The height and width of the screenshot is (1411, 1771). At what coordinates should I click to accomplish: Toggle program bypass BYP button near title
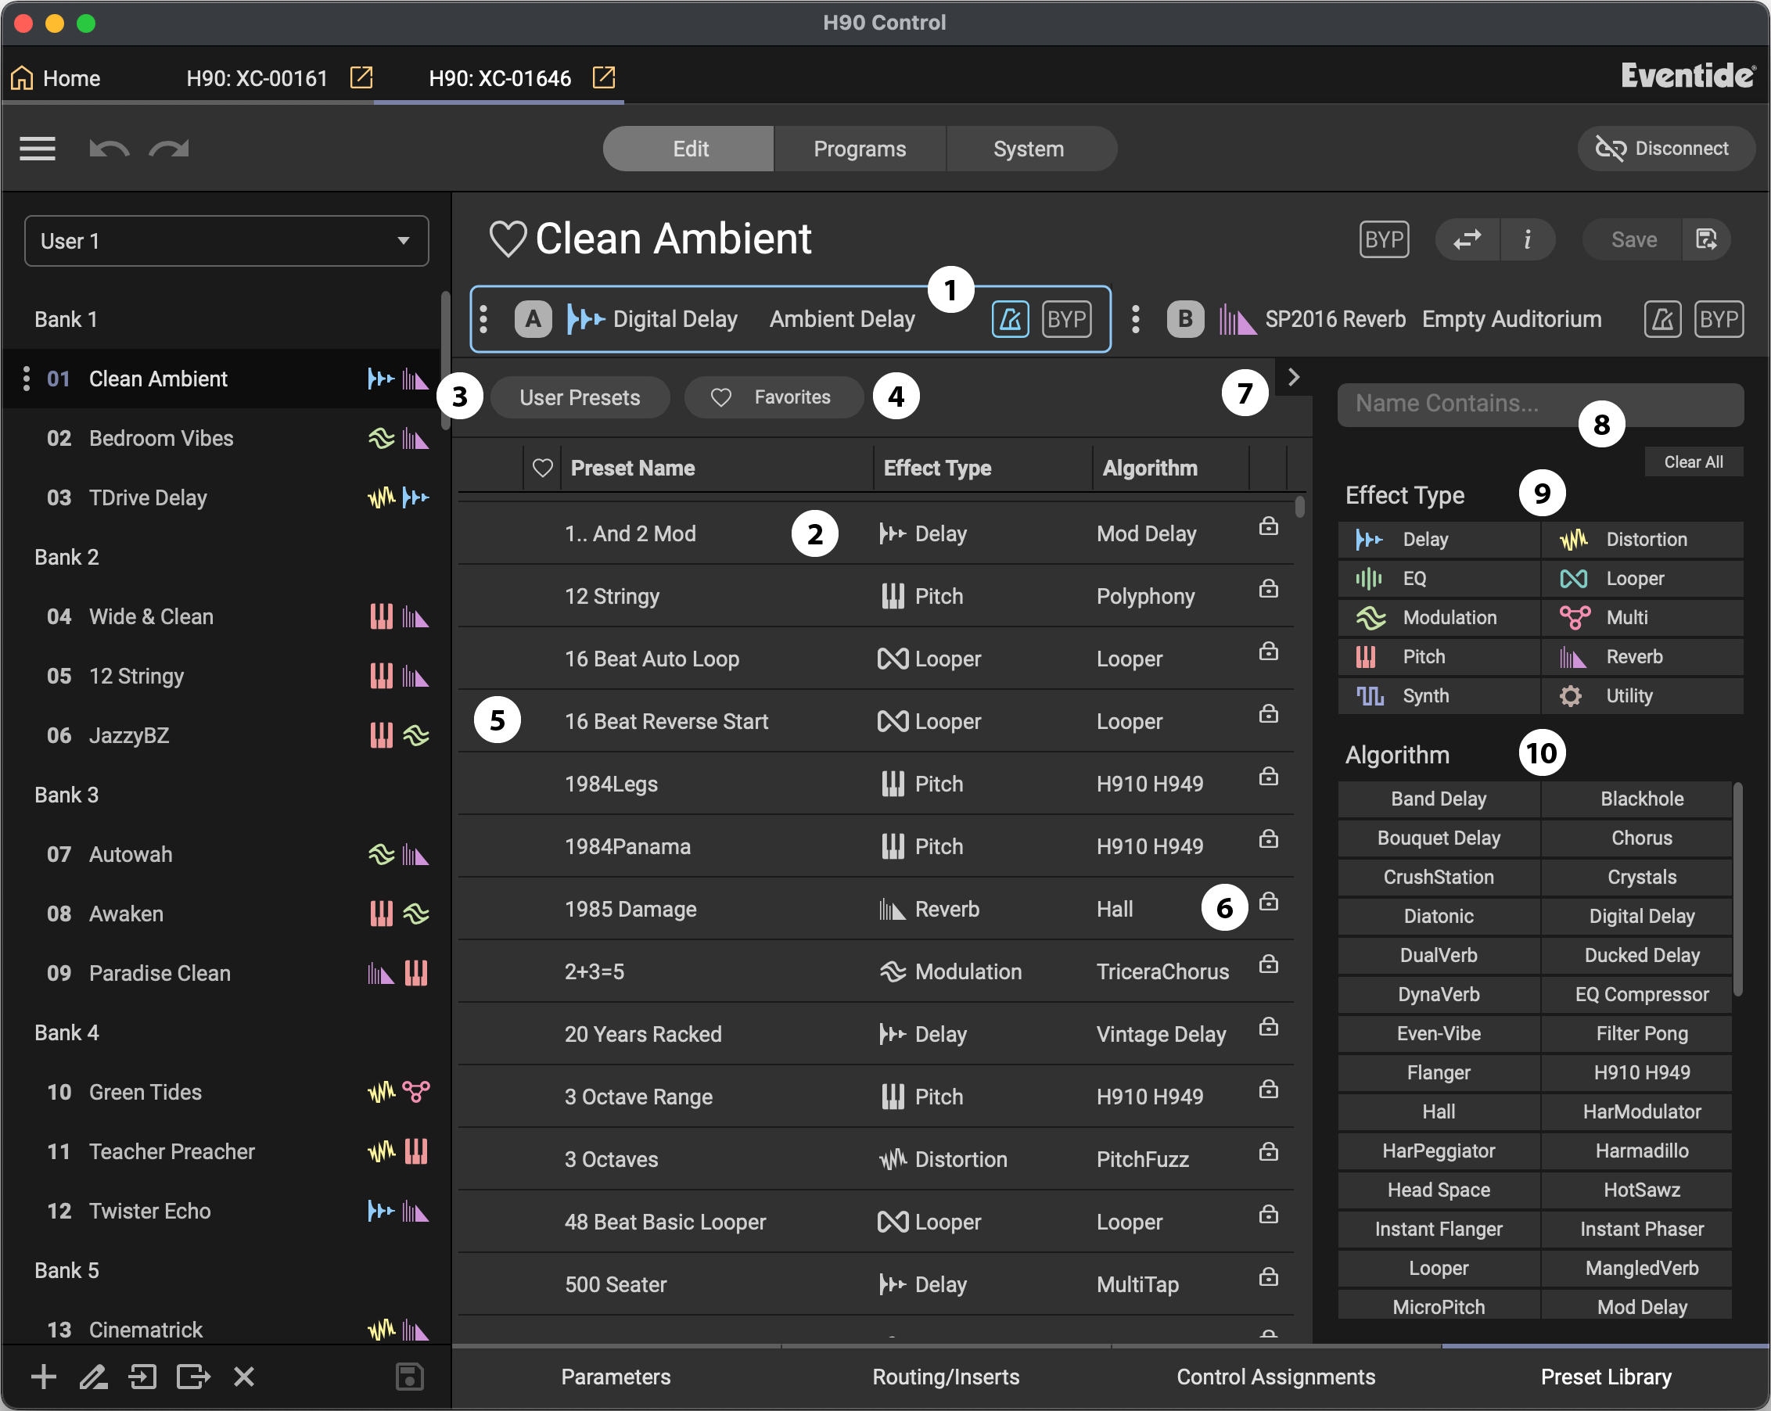(x=1383, y=240)
